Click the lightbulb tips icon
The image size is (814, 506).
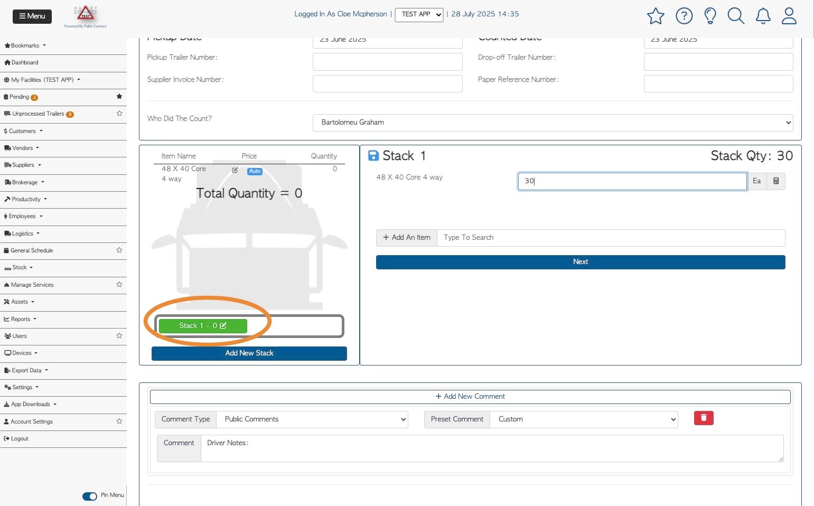pos(710,16)
